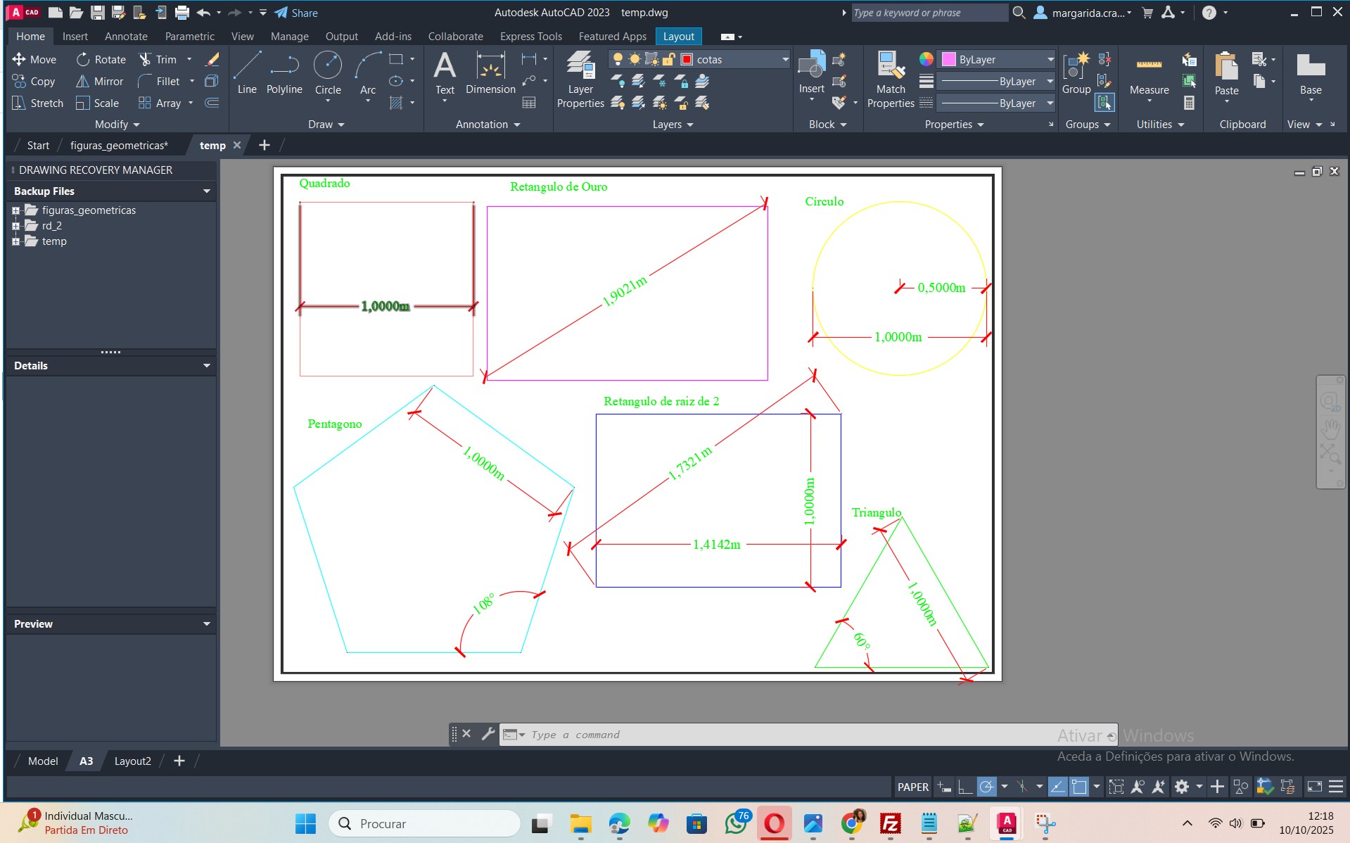Image resolution: width=1350 pixels, height=843 pixels.
Task: Switch to the Model layout tab
Action: click(43, 761)
